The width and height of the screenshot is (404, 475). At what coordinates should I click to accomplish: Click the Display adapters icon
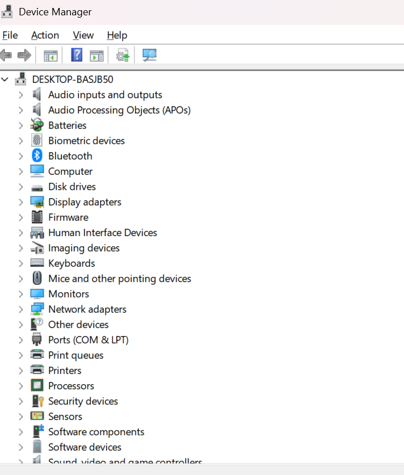[x=37, y=202]
